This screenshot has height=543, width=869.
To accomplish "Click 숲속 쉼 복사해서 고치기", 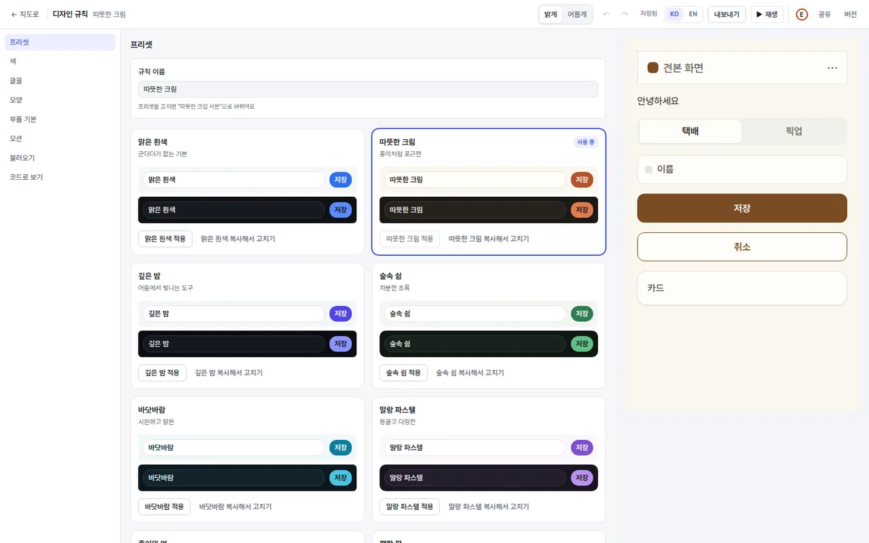I will click(470, 373).
